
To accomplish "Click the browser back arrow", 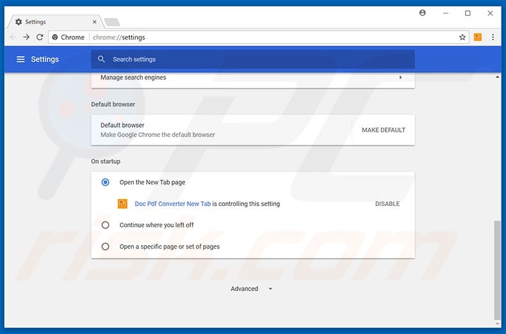I will click(x=13, y=37).
